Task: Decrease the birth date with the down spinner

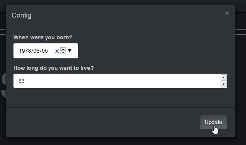Action: pyautogui.click(x=63, y=52)
